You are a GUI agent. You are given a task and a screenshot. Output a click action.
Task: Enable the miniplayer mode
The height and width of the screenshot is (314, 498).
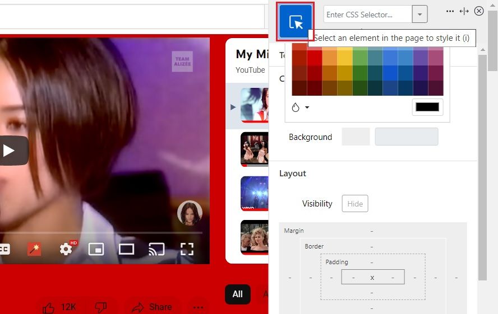96,249
